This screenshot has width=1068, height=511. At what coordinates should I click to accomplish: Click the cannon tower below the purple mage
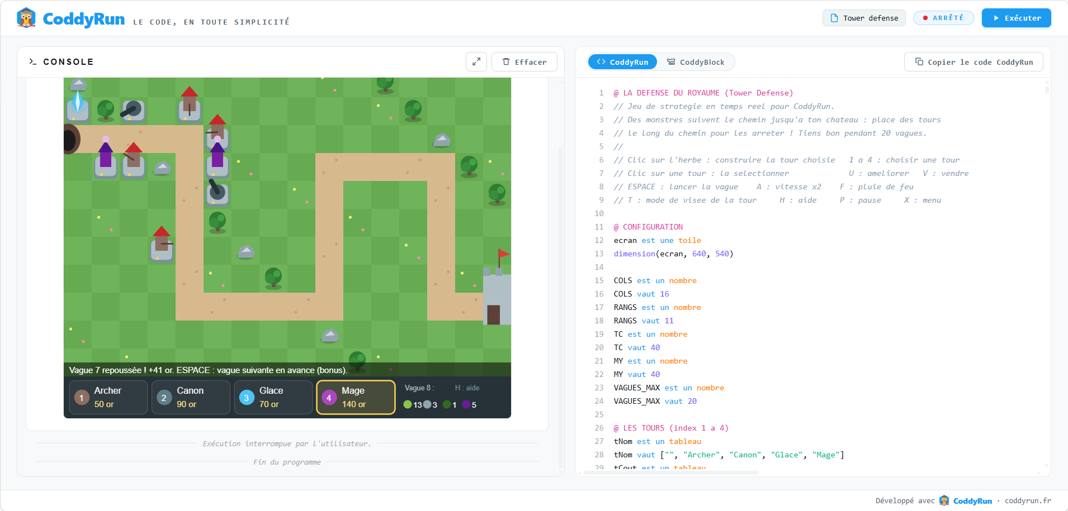tap(217, 193)
